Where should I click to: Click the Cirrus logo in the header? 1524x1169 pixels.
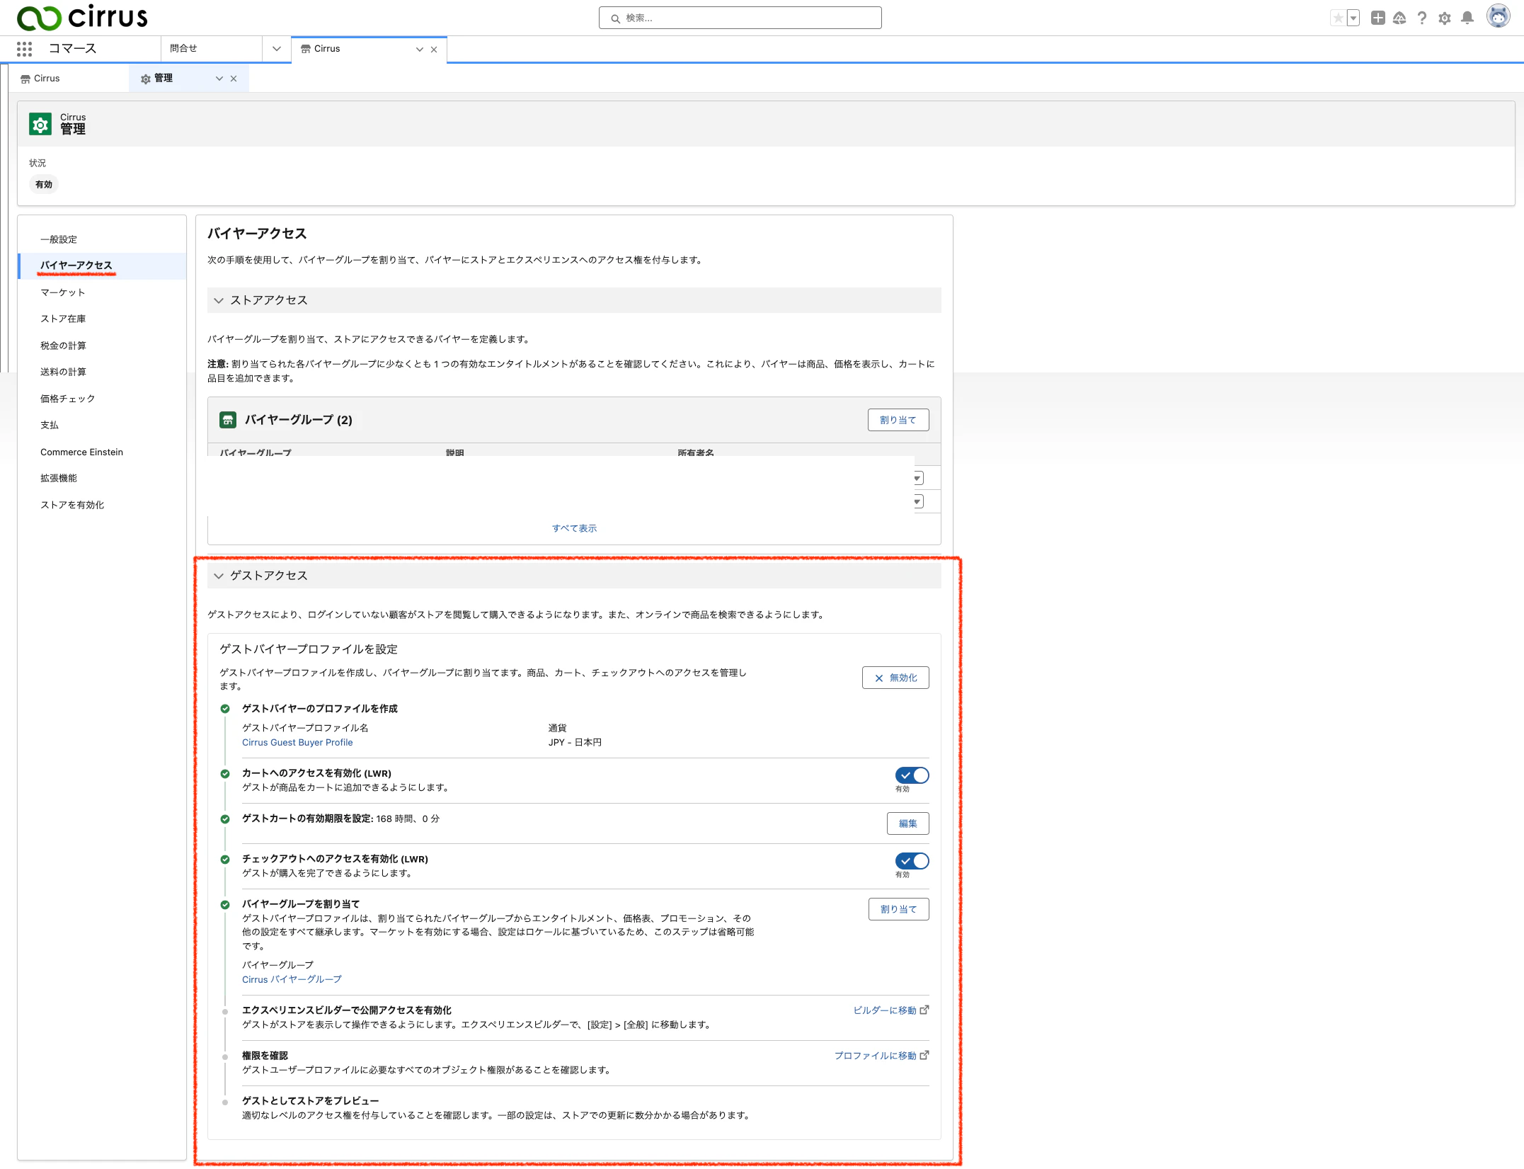[x=82, y=17]
